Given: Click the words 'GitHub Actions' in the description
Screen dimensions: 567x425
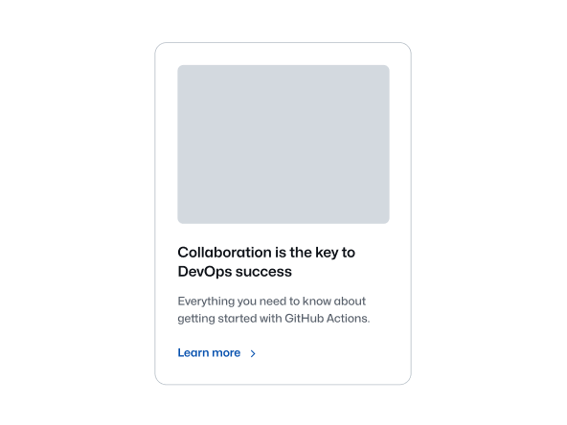Looking at the screenshot, I should click(327, 319).
